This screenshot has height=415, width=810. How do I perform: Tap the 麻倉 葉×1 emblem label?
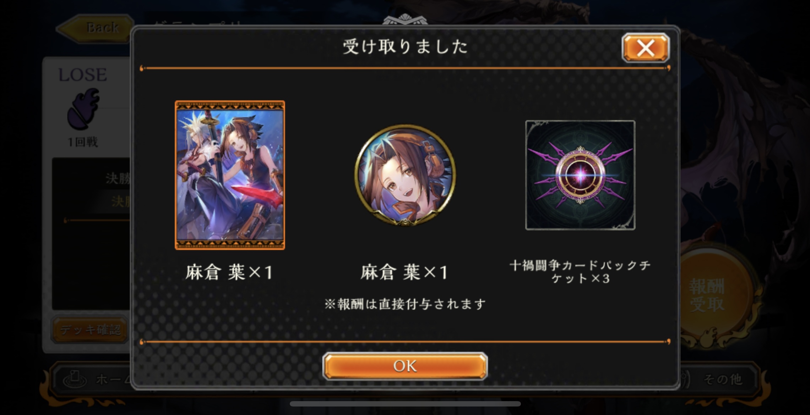point(405,272)
